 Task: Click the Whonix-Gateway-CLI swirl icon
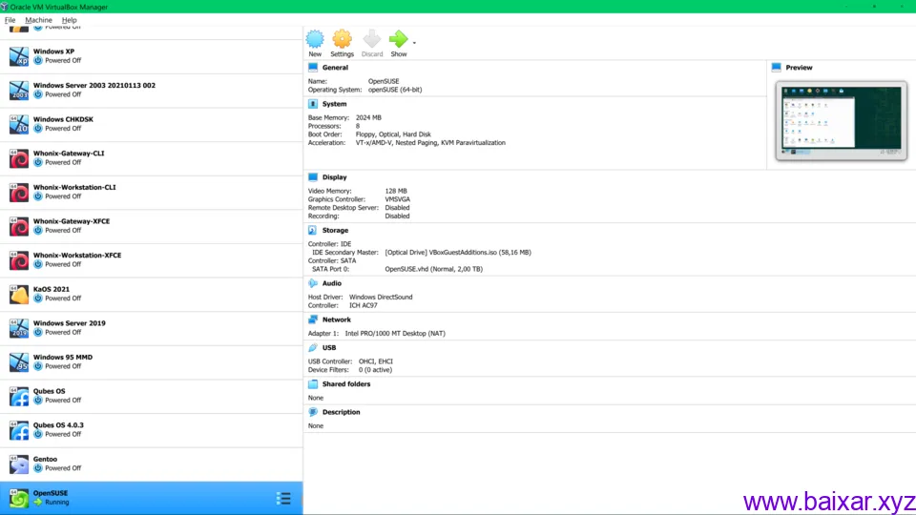coord(19,158)
